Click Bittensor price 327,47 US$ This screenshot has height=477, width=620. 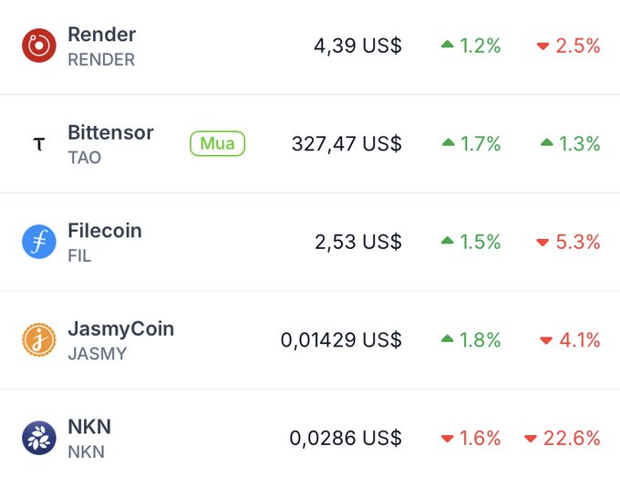pyautogui.click(x=346, y=144)
